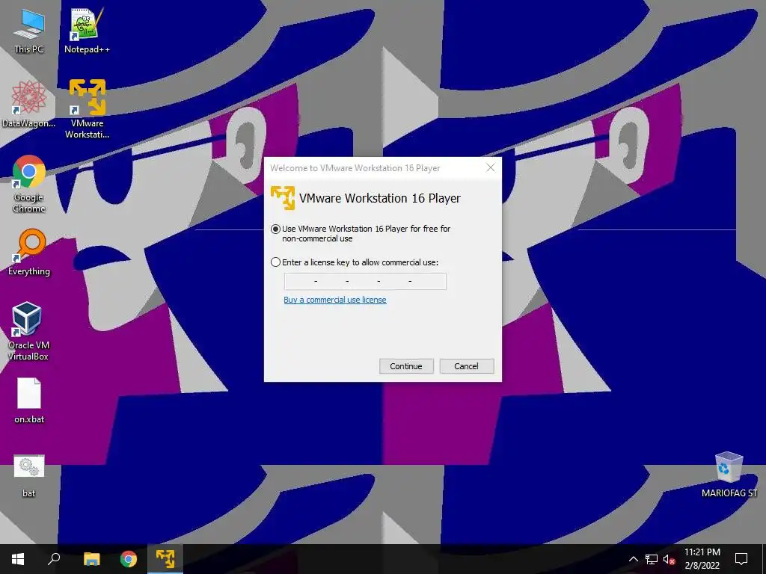Select the bat file desktop icon

pos(29,476)
